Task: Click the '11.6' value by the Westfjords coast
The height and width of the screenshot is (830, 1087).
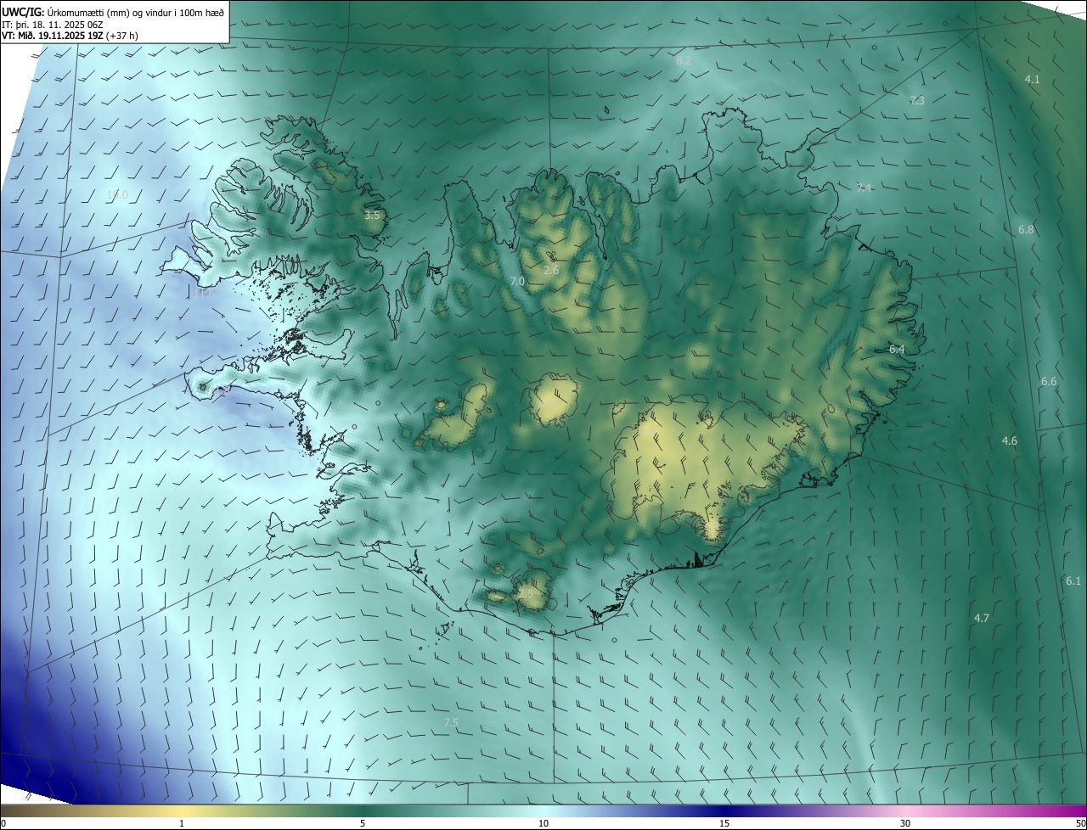Action: tap(205, 294)
